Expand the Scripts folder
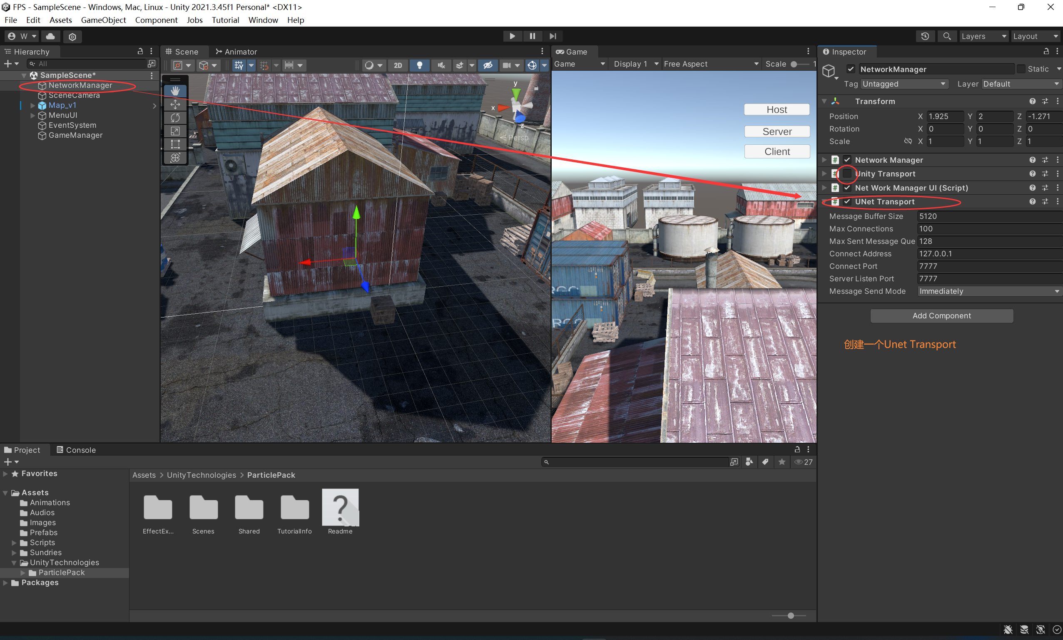 tap(14, 543)
